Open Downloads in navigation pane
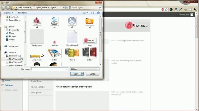The width and height of the screenshot is (199, 111). (x=12, y=17)
